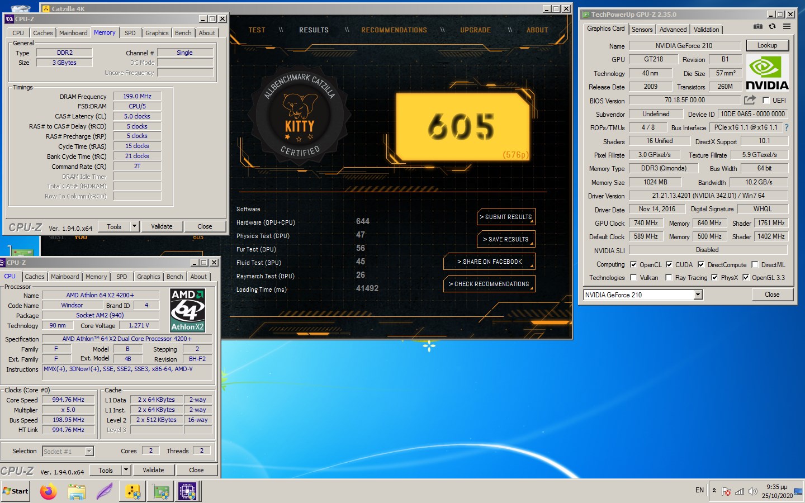805x503 pixels.
Task: Switch to the Sensors tab in GPU-Z
Action: tap(642, 30)
